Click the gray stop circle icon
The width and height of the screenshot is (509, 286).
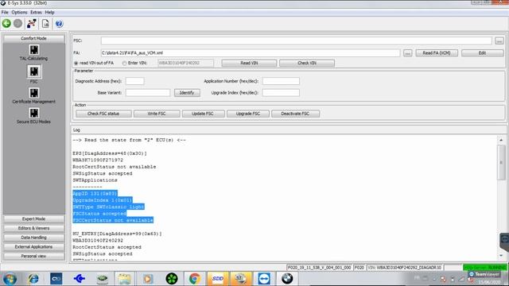click(x=18, y=24)
